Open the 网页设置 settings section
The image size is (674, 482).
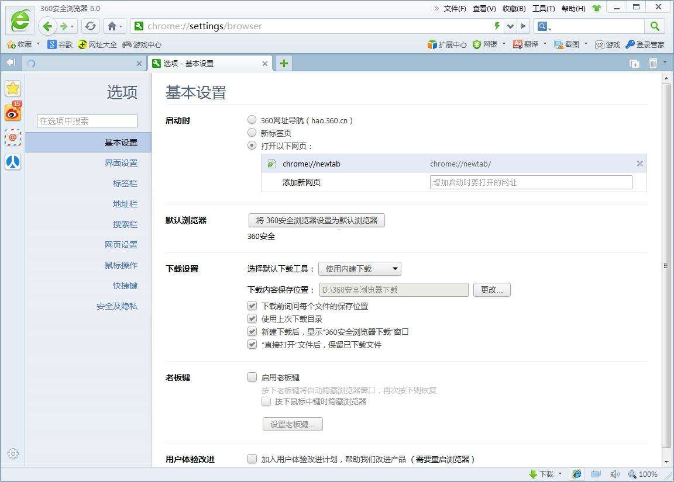coord(121,245)
